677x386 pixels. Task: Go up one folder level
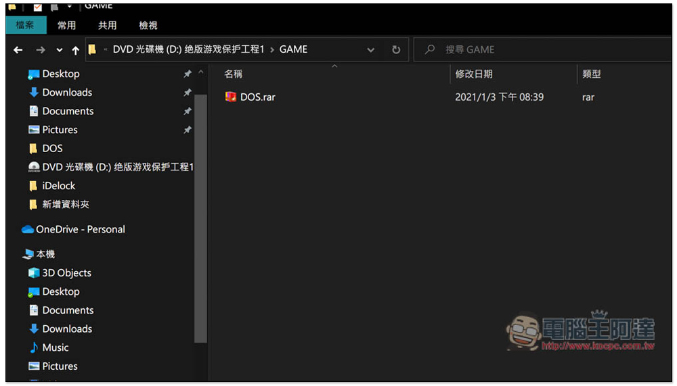pyautogui.click(x=76, y=50)
